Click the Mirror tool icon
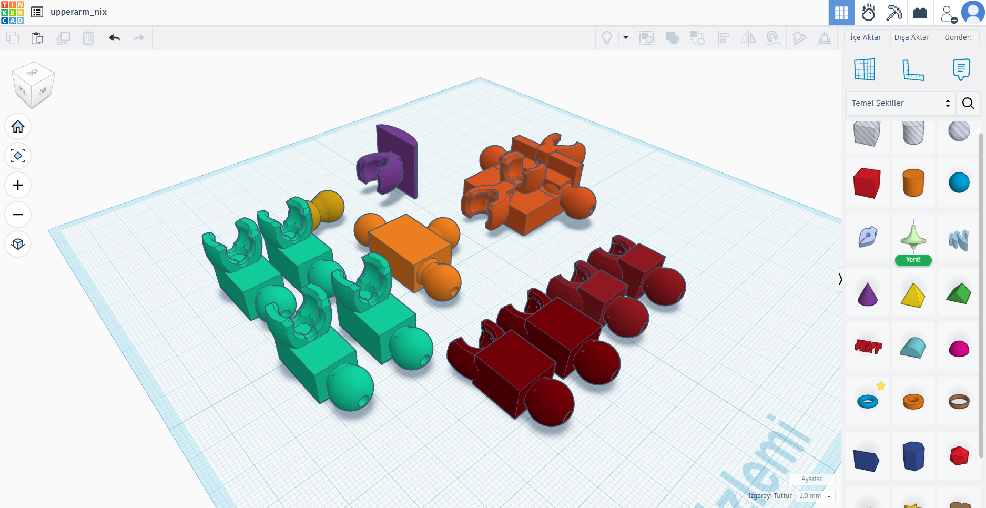The height and width of the screenshot is (508, 986). (x=748, y=38)
